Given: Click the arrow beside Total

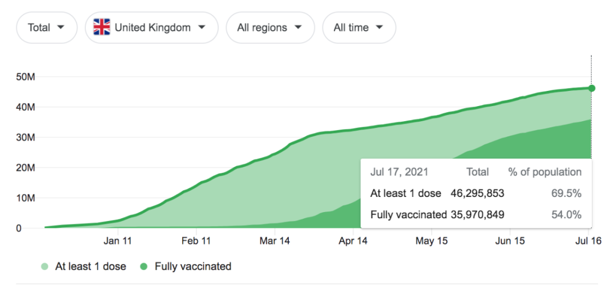Looking at the screenshot, I should [61, 27].
